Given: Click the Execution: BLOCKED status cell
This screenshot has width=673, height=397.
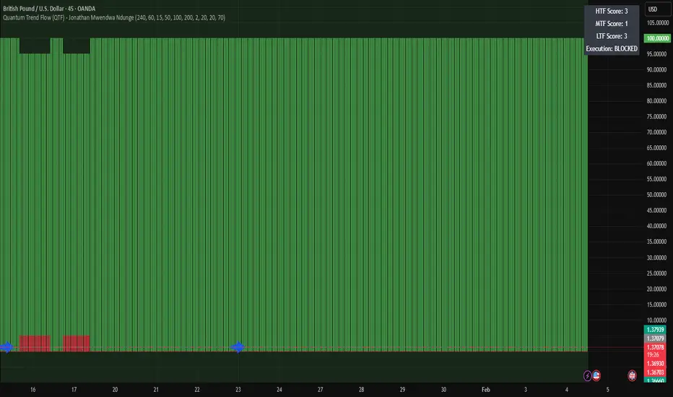Looking at the screenshot, I should pyautogui.click(x=611, y=48).
